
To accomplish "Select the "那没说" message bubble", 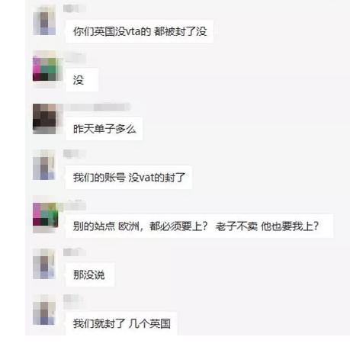I will coord(90,274).
